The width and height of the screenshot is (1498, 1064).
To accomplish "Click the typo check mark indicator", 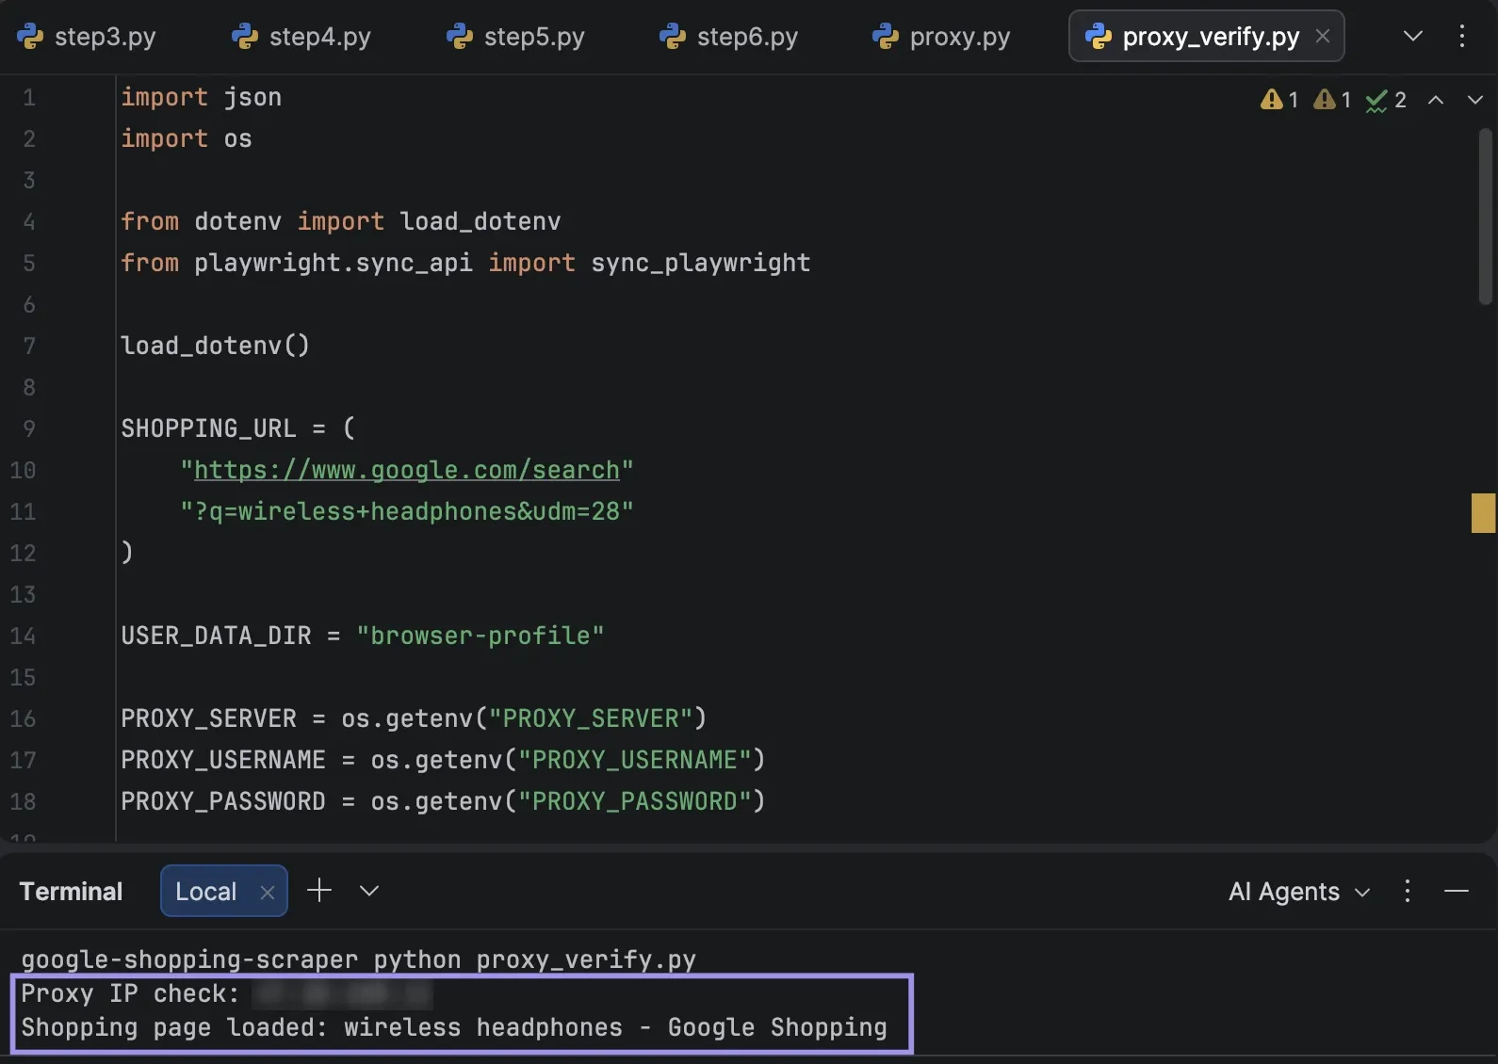I will [x=1376, y=100].
